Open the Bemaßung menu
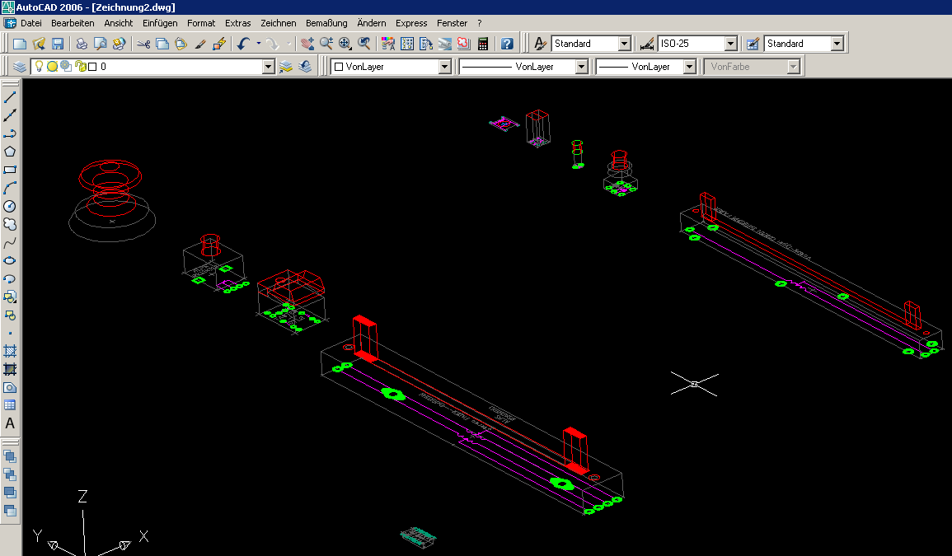Screen dimensions: 952x556 coord(326,23)
